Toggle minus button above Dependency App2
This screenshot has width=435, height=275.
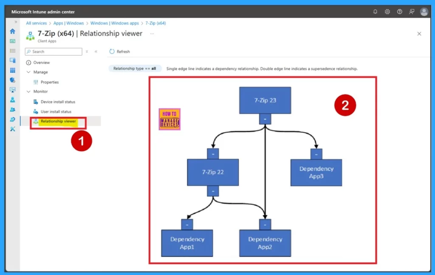265,224
